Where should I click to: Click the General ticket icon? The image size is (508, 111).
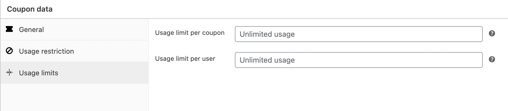[x=9, y=29]
